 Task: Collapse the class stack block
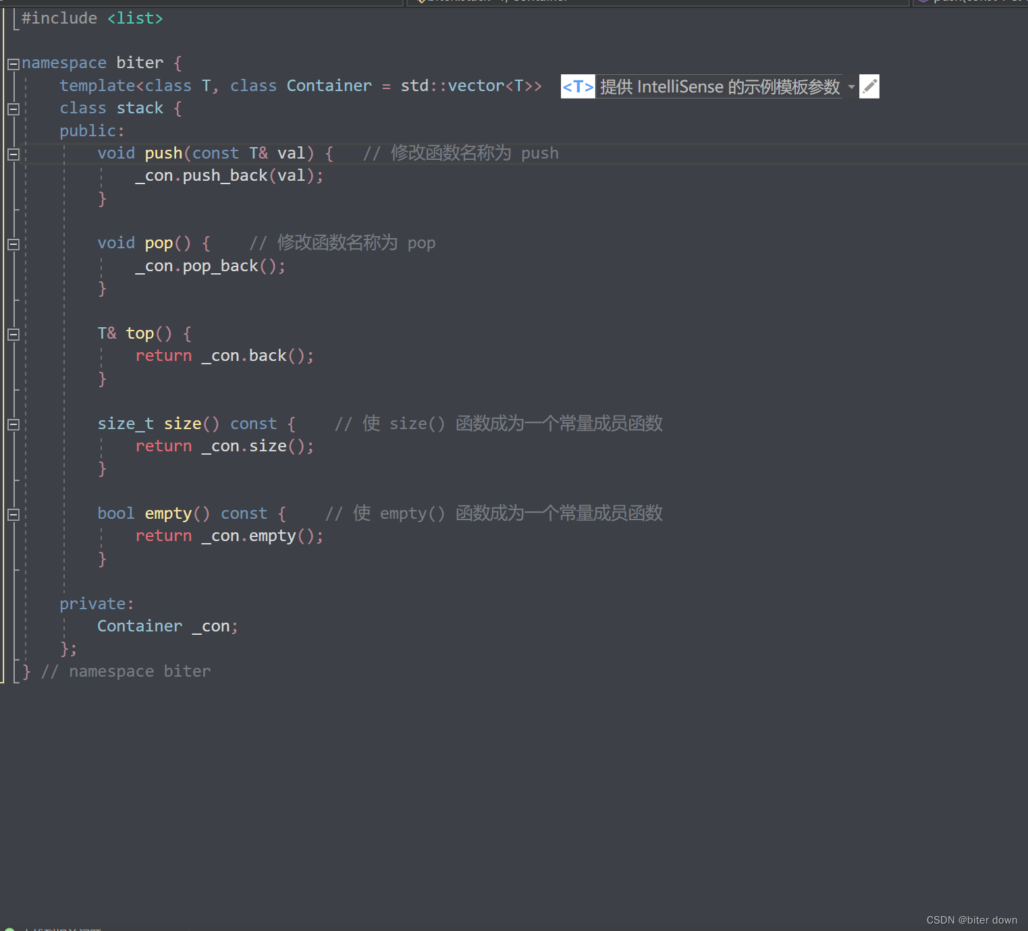click(x=13, y=109)
